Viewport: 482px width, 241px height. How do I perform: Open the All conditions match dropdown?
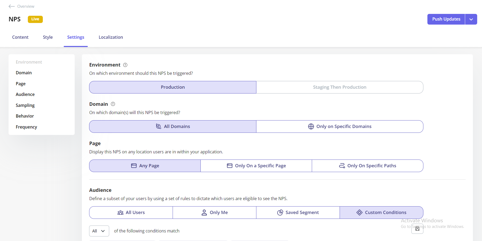coord(99,231)
